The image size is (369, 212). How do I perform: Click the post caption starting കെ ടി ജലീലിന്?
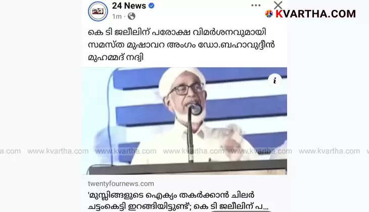pyautogui.click(x=181, y=44)
